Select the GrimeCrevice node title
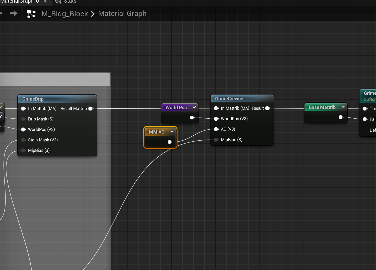This screenshot has height=270, width=376. (x=229, y=99)
